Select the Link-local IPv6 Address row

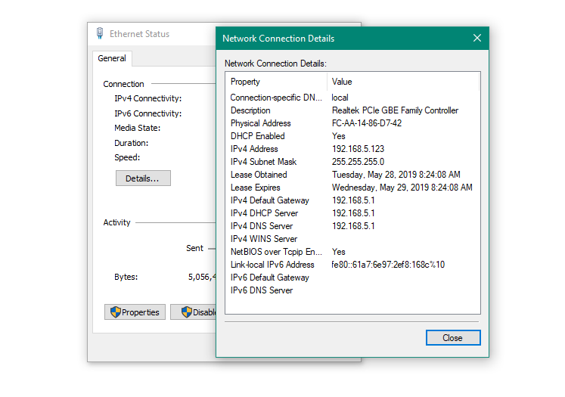(x=272, y=265)
